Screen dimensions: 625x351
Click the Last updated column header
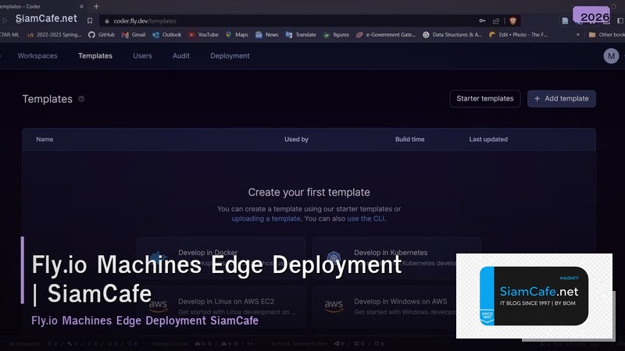488,140
